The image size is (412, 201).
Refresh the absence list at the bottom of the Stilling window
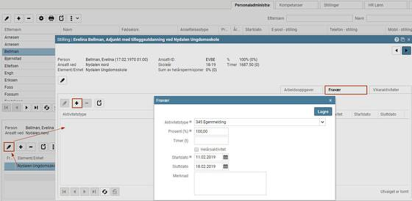(104, 191)
